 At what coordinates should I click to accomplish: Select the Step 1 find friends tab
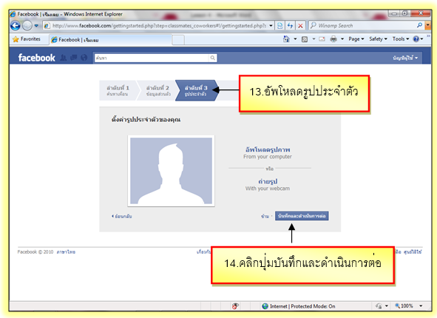pos(118,90)
